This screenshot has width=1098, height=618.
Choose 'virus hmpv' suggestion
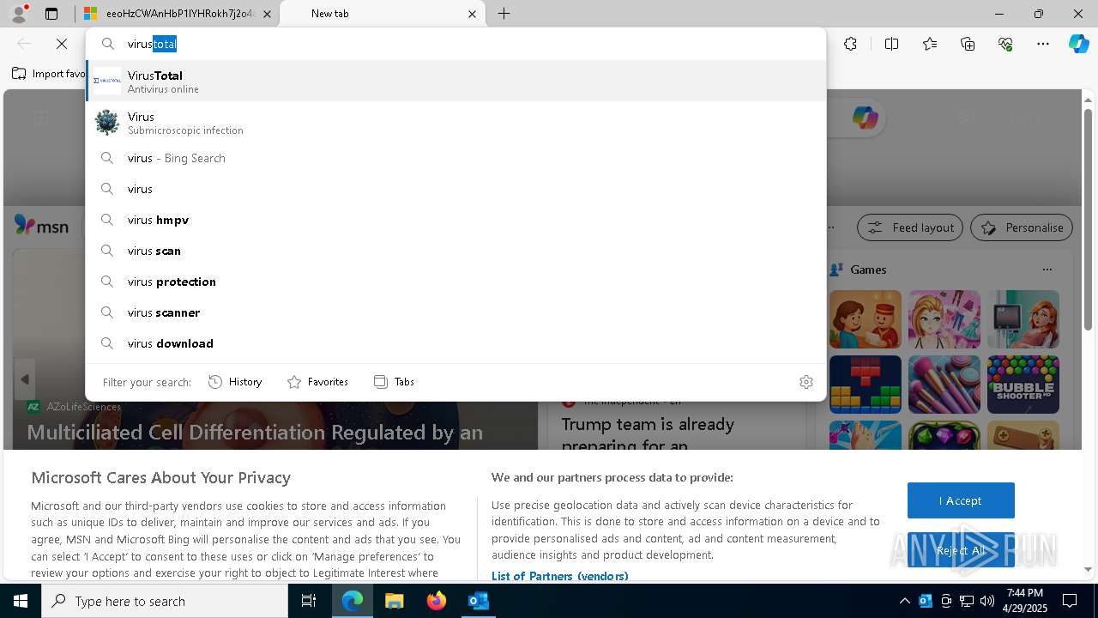(x=455, y=220)
